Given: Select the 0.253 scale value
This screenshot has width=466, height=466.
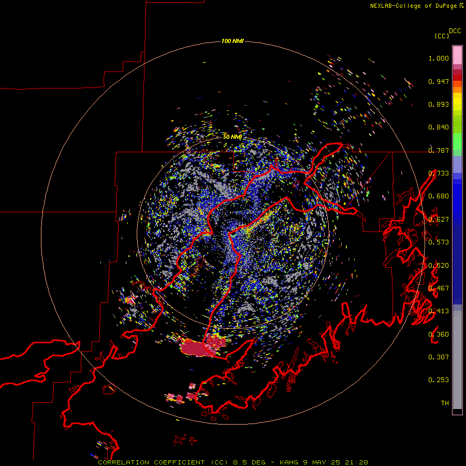Looking at the screenshot, I should tap(439, 380).
